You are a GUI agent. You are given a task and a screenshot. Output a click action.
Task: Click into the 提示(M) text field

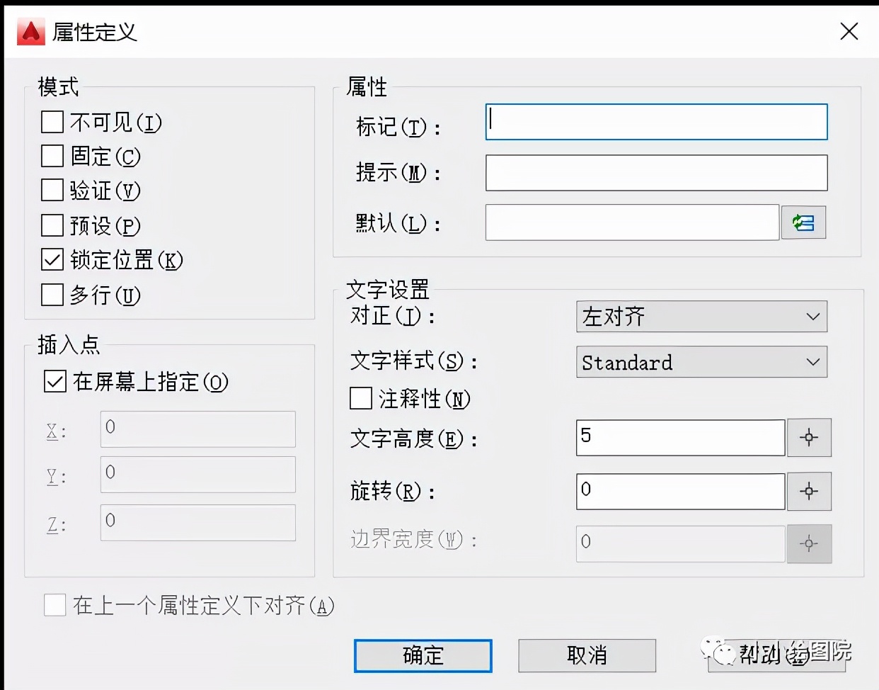pos(657,173)
